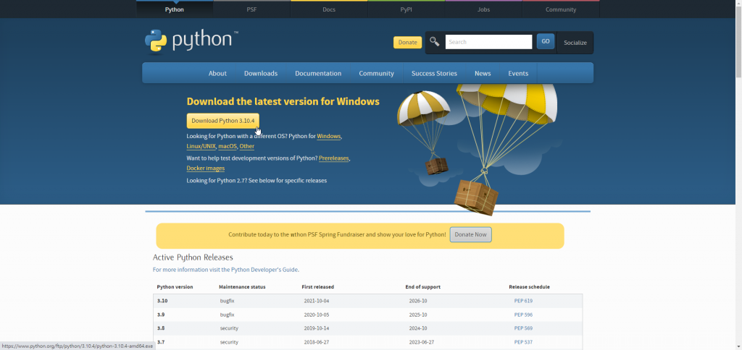Image resolution: width=742 pixels, height=350 pixels.
Task: Switch to the Jobs top tab
Action: pyautogui.click(x=483, y=9)
